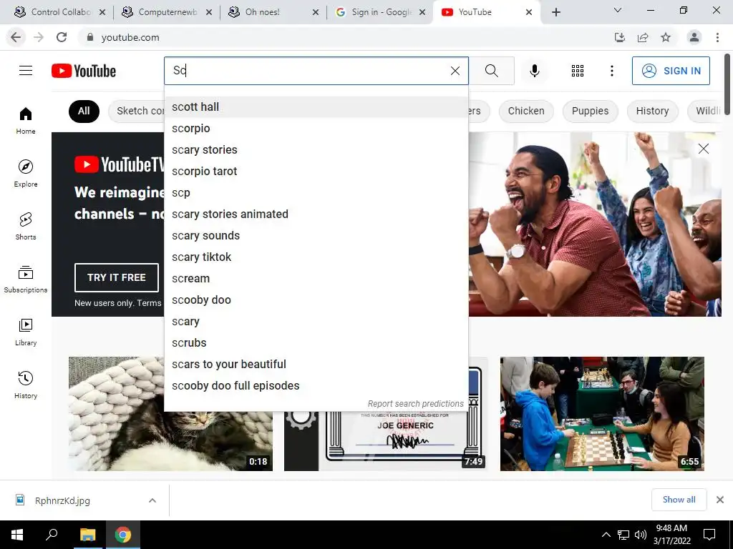
Task: Select the Puppies filter chip
Action: [x=590, y=111]
